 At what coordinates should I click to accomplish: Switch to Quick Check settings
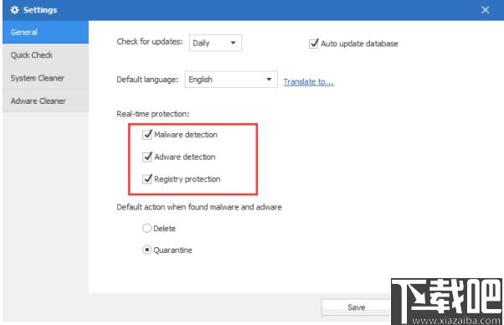click(46, 55)
